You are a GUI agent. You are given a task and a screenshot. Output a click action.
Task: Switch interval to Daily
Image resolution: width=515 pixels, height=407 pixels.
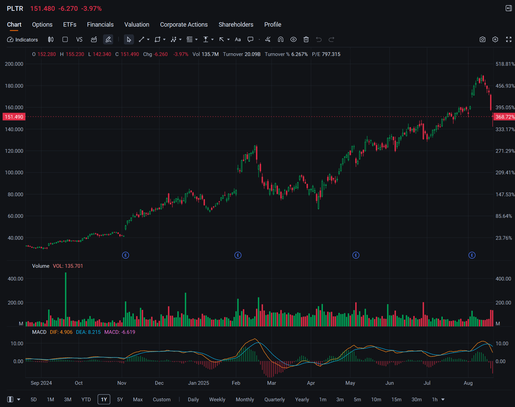(193, 400)
